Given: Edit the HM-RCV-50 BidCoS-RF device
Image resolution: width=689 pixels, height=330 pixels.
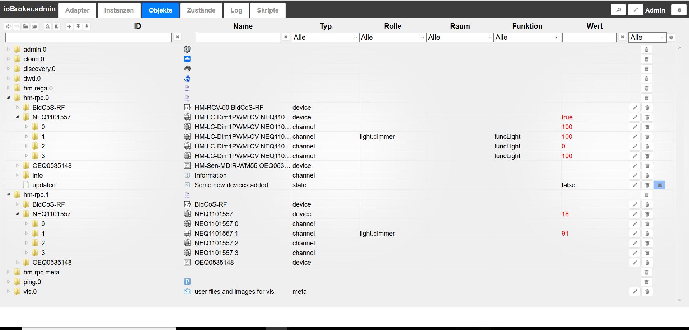Looking at the screenshot, I should coord(635,108).
